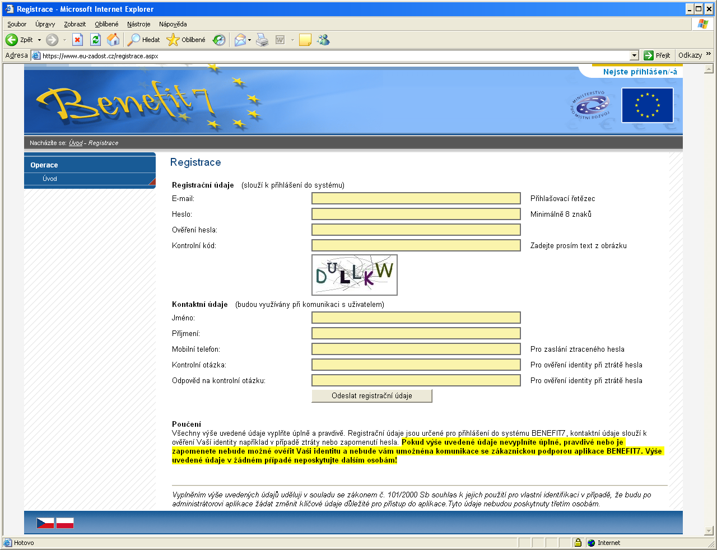
Task: Open Nástroje menu
Action: coord(138,24)
